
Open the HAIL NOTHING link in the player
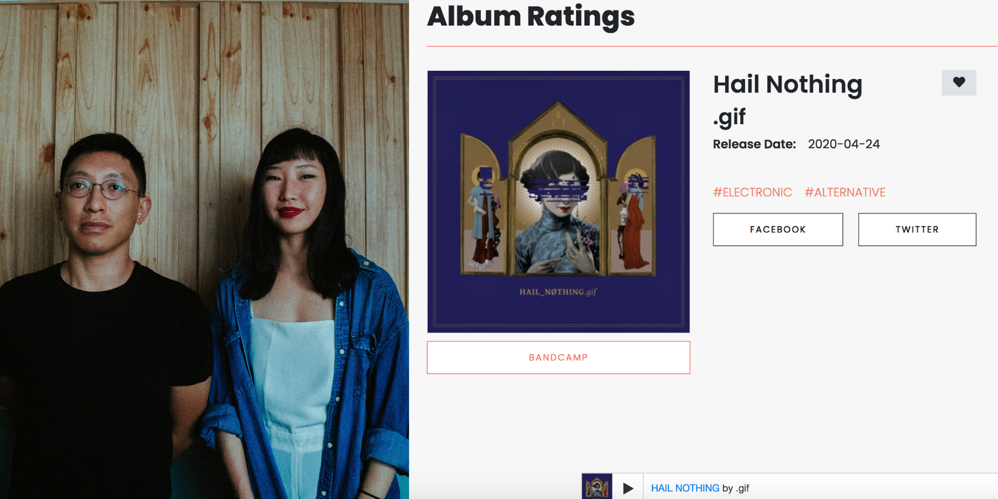click(685, 488)
